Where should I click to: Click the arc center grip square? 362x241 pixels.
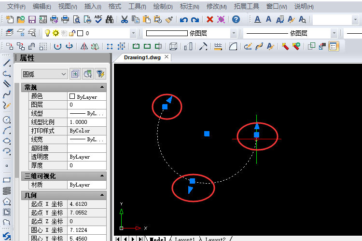pyautogui.click(x=207, y=134)
